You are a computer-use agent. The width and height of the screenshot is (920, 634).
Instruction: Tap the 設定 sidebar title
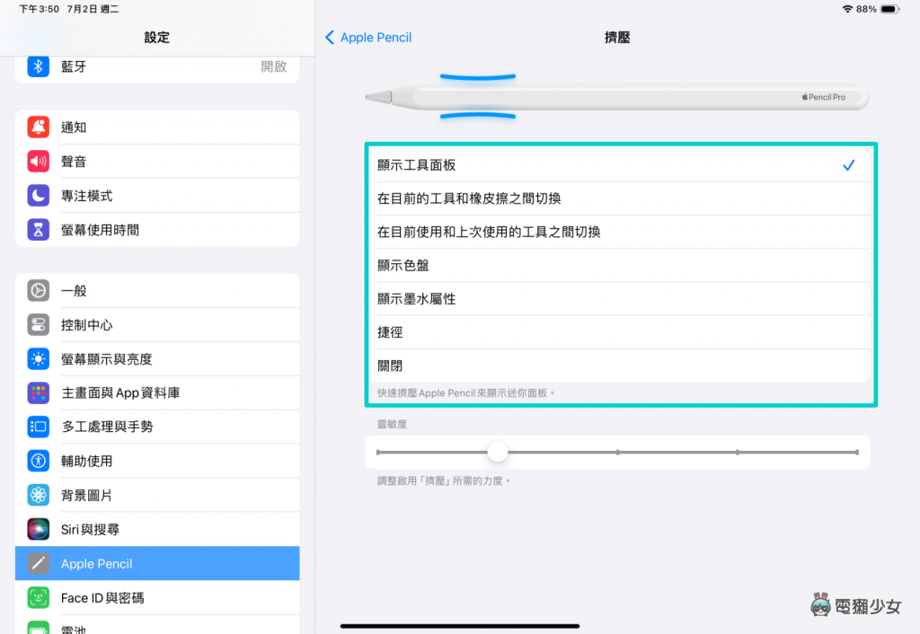pos(157,38)
